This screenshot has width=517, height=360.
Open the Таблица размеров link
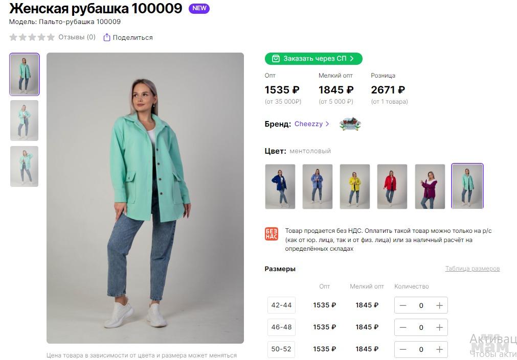pos(473,269)
